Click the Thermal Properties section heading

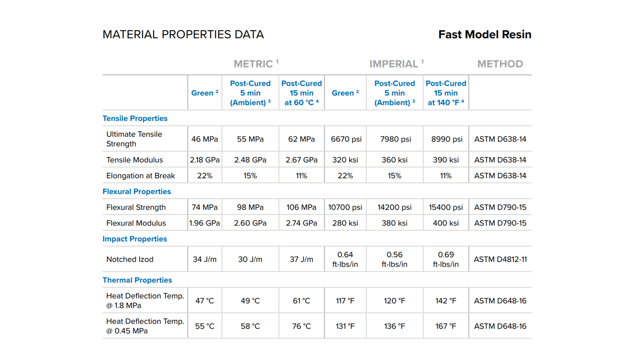(137, 280)
